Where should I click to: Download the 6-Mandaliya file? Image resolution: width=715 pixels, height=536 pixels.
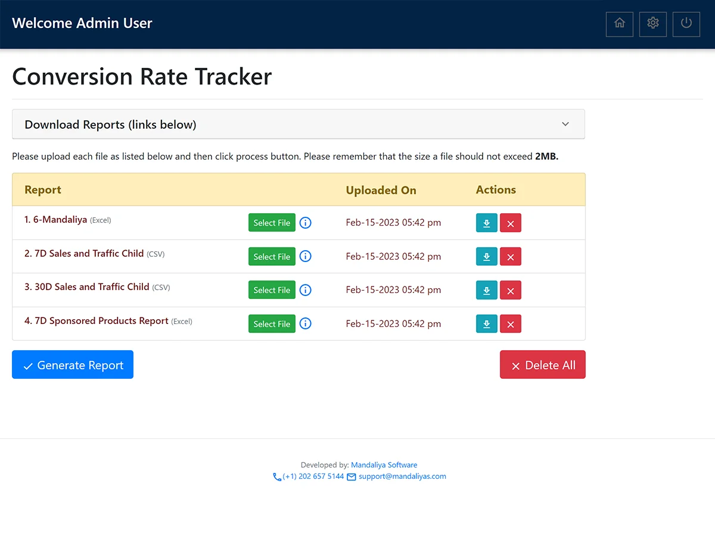click(487, 223)
